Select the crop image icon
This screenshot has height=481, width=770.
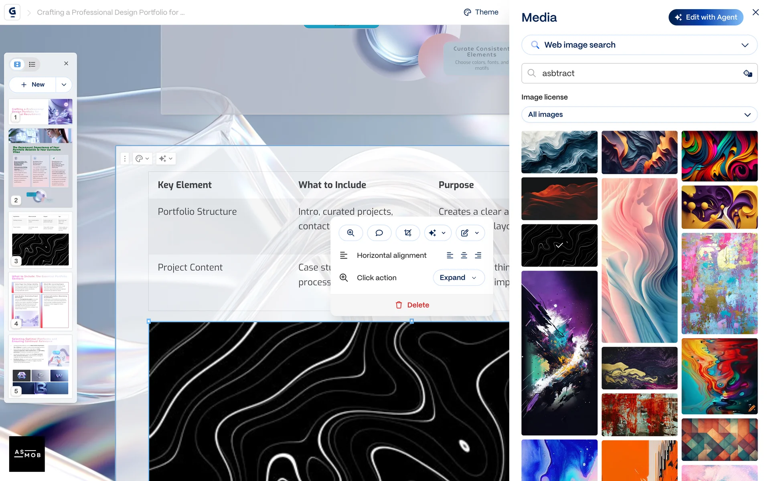click(407, 233)
